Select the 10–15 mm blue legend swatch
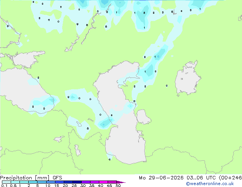Screen dimensions: 242x187 pyautogui.click(x=51, y=182)
